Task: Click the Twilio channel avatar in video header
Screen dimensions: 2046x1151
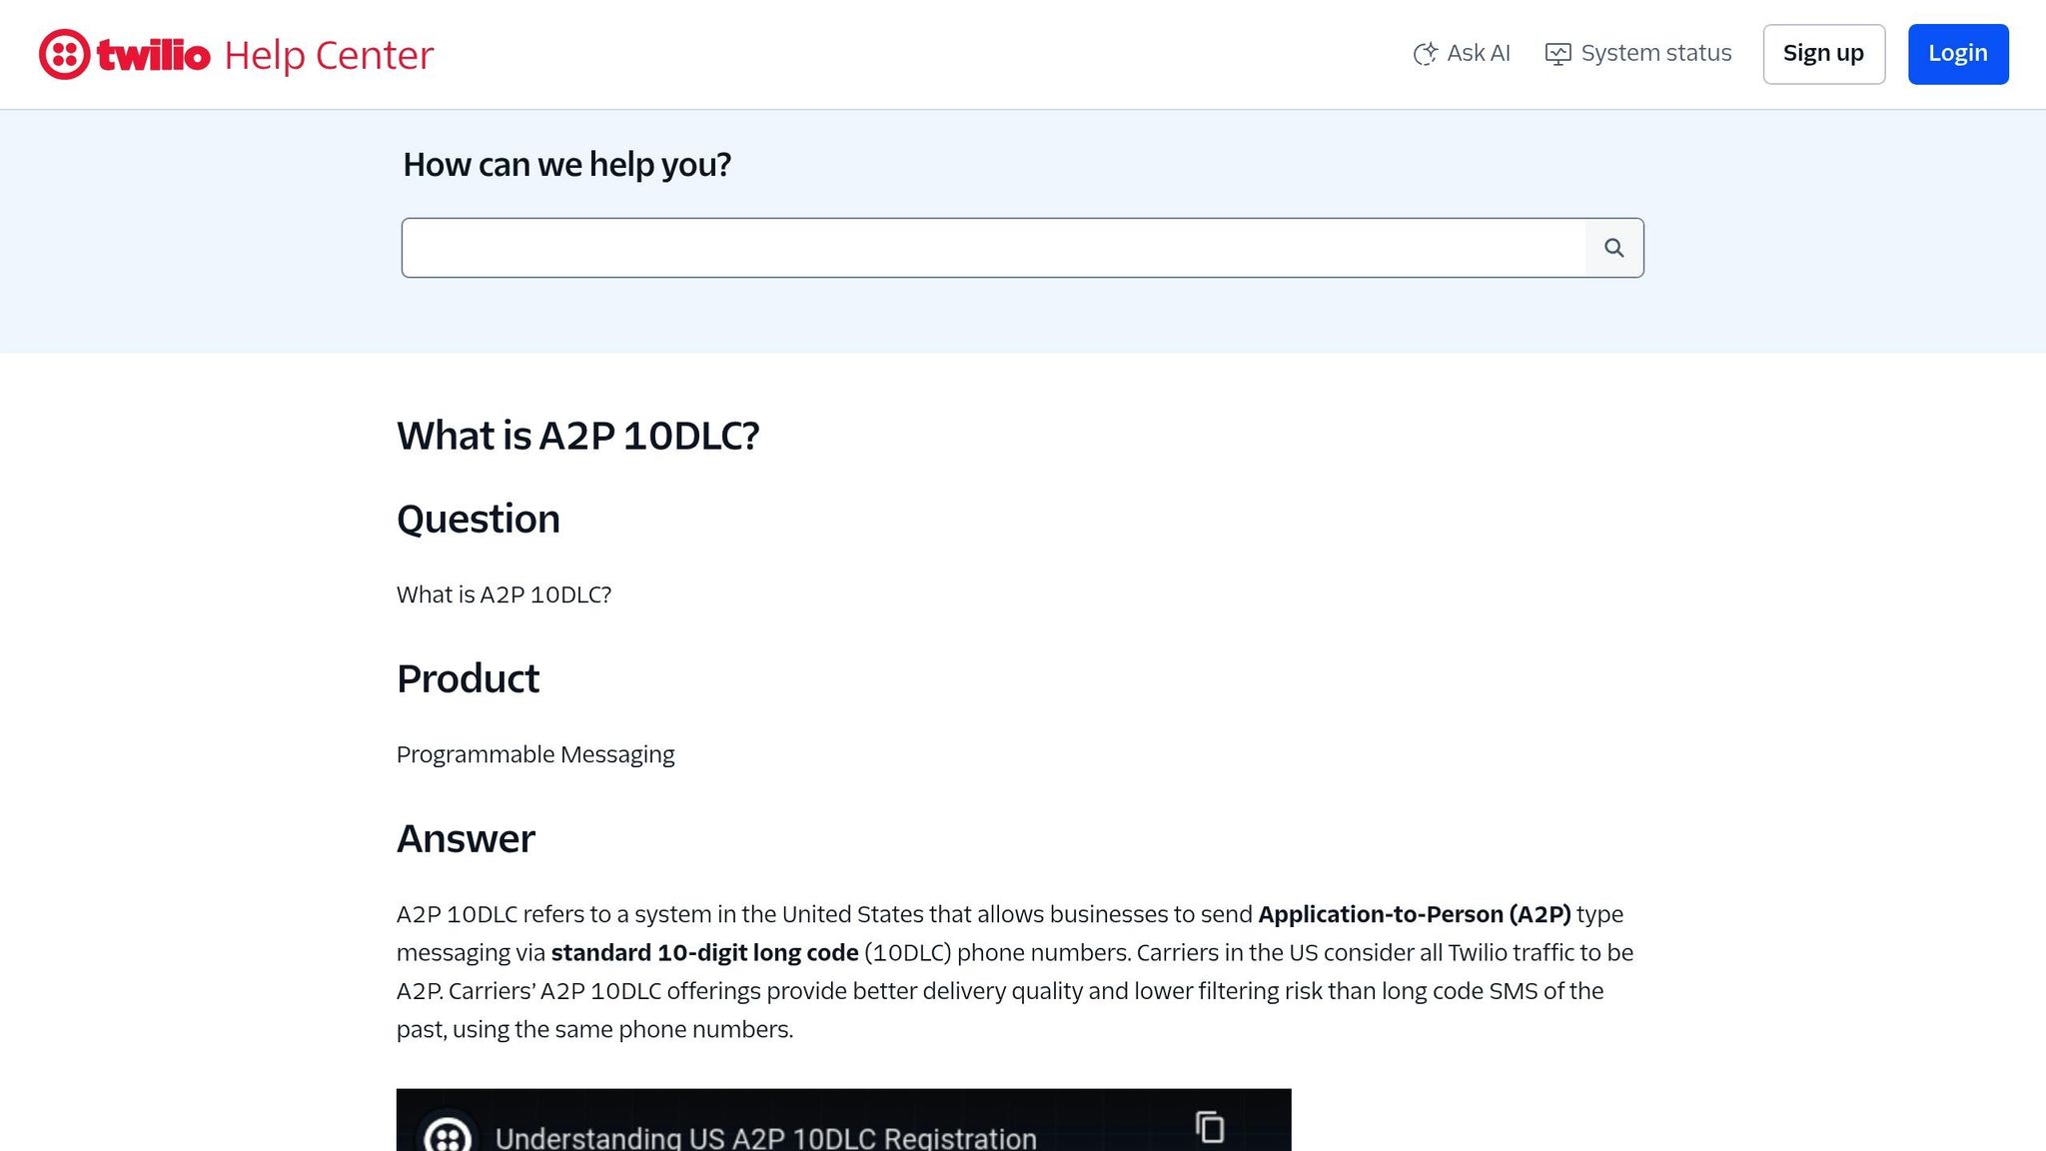Action: point(448,1135)
